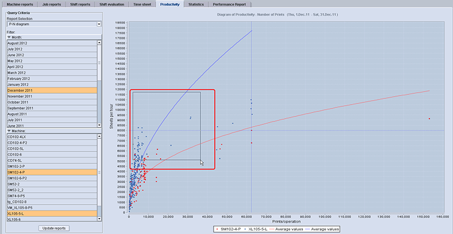
Task: Click machine list scroll up arrow
Action: pyautogui.click(x=100, y=136)
